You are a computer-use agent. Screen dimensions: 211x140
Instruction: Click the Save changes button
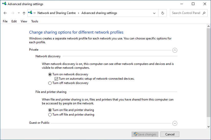[145, 134]
